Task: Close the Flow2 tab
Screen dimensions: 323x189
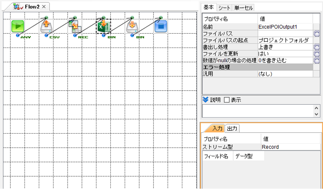Action: click(44, 7)
